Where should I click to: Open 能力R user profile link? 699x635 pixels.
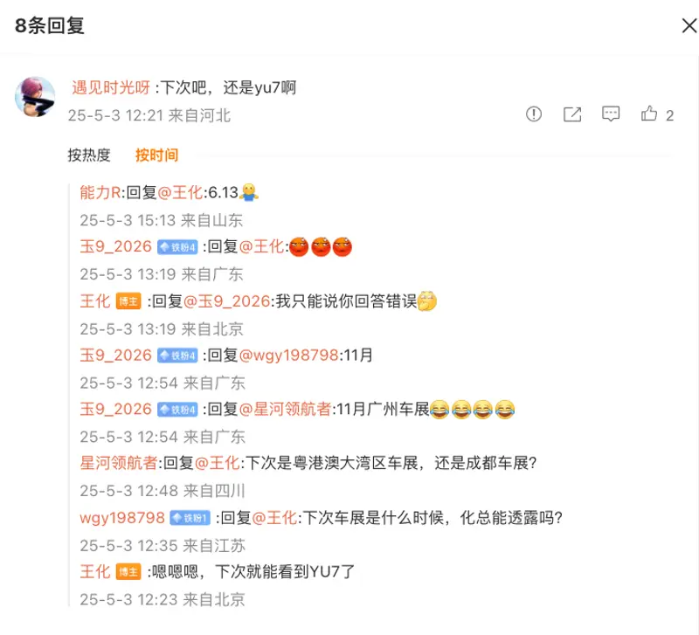point(100,192)
